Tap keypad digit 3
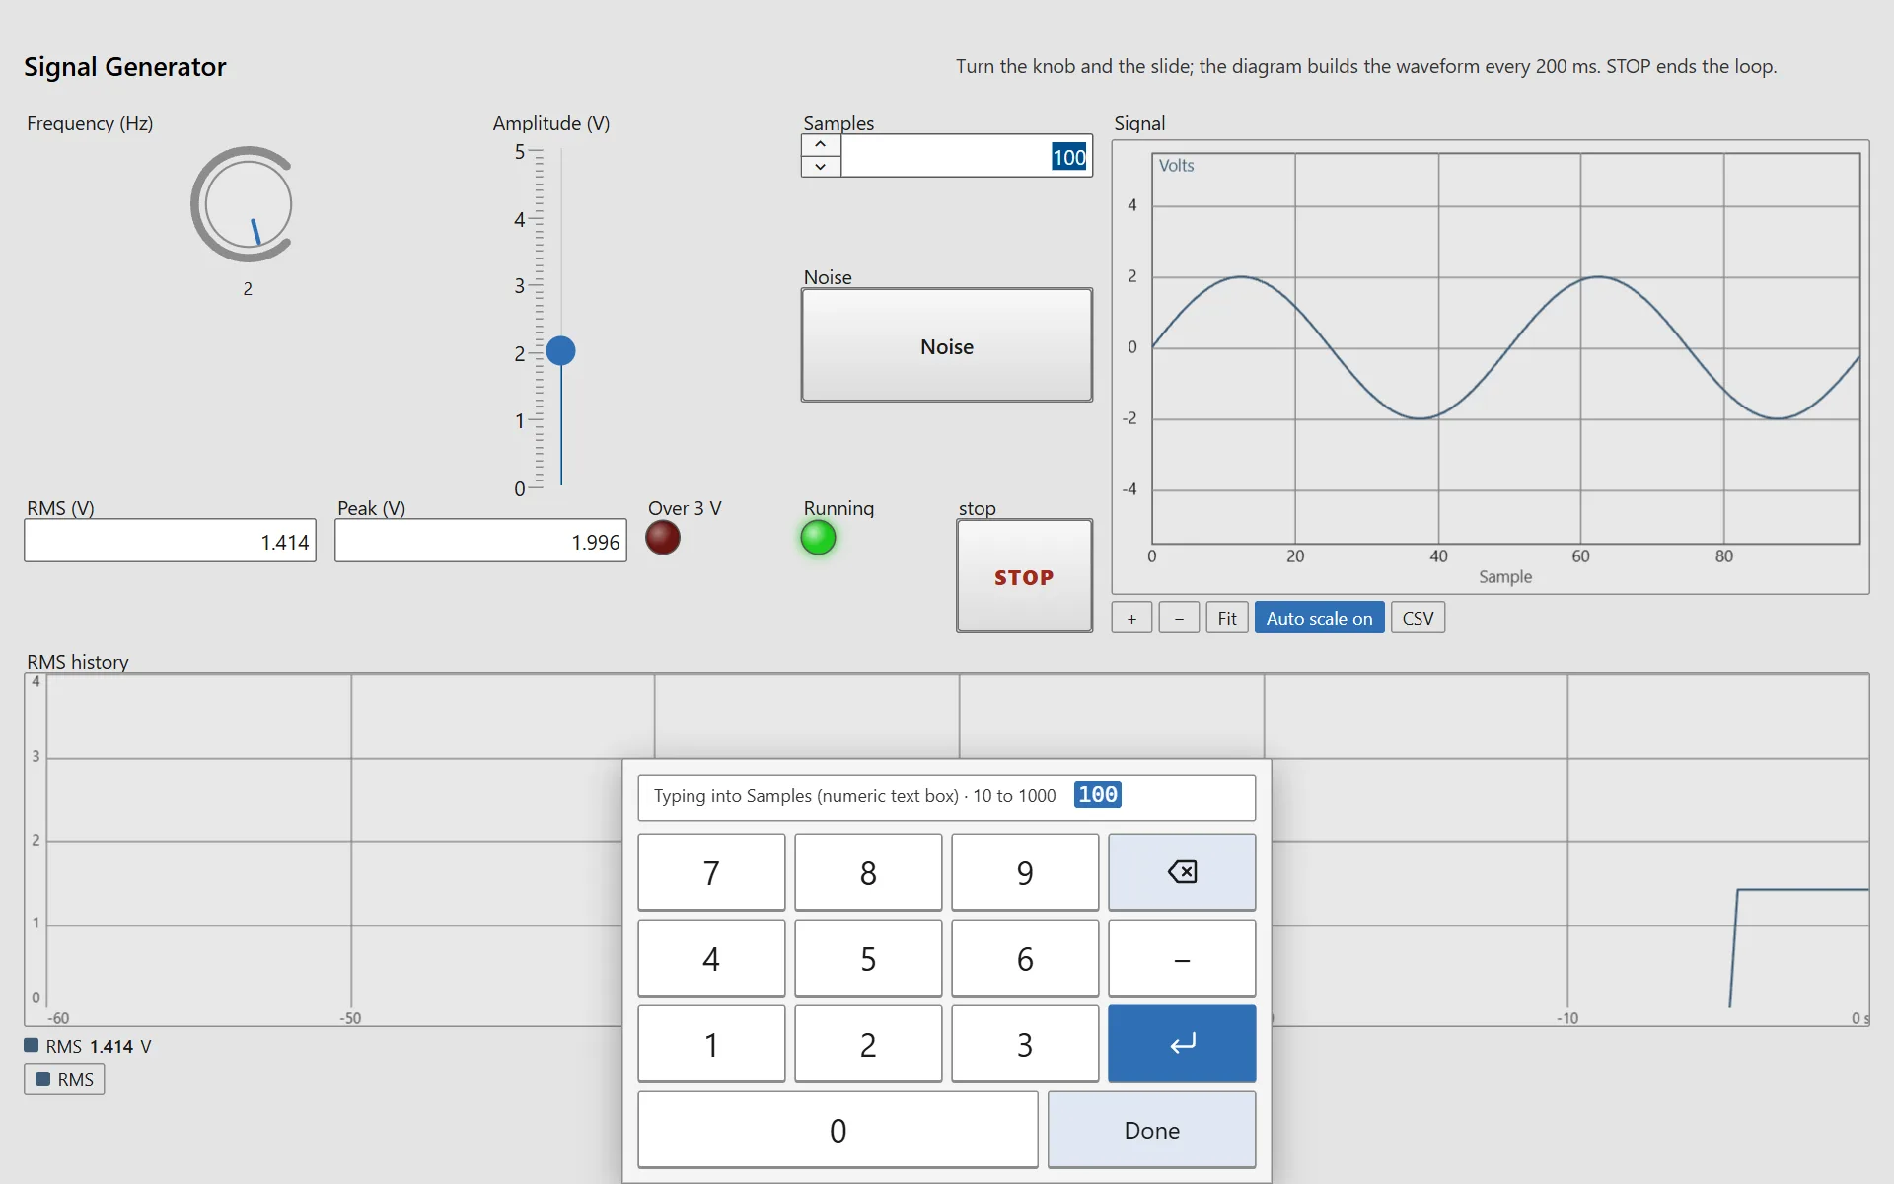This screenshot has width=1894, height=1184. click(x=1025, y=1044)
